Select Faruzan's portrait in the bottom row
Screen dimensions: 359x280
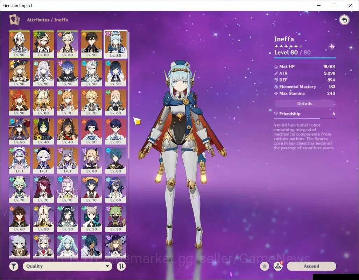tap(68, 247)
